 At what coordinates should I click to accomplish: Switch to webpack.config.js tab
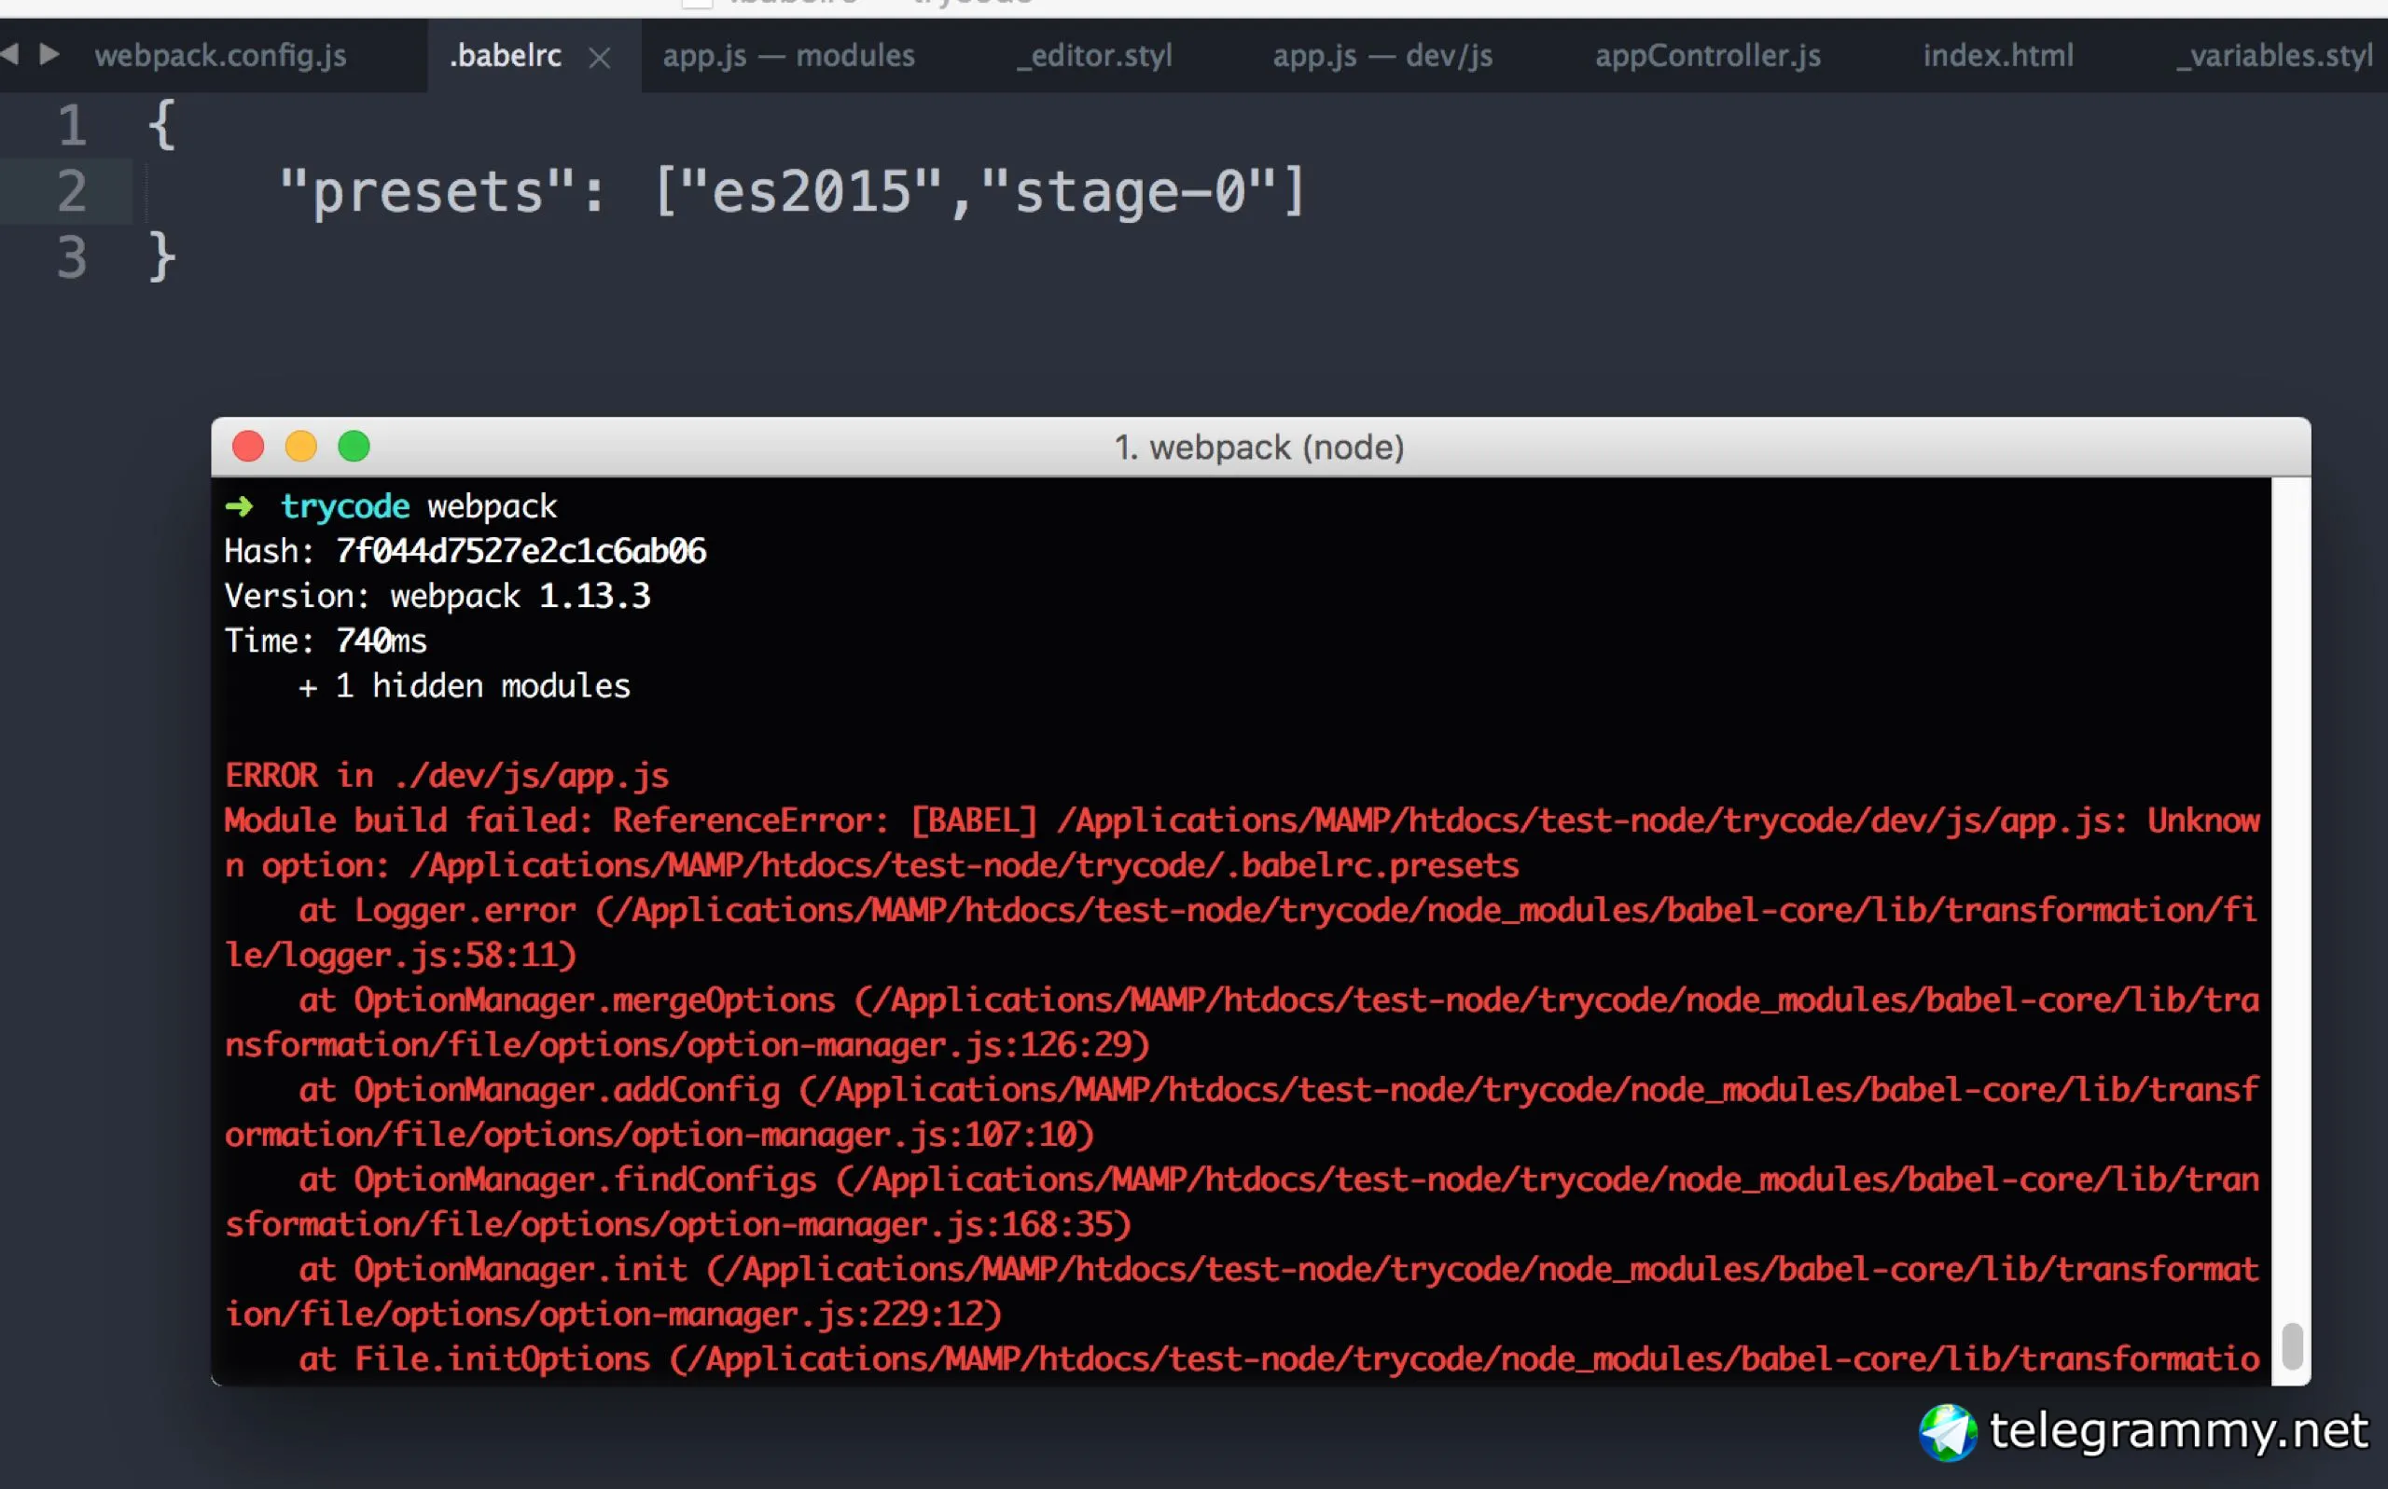pos(220,56)
